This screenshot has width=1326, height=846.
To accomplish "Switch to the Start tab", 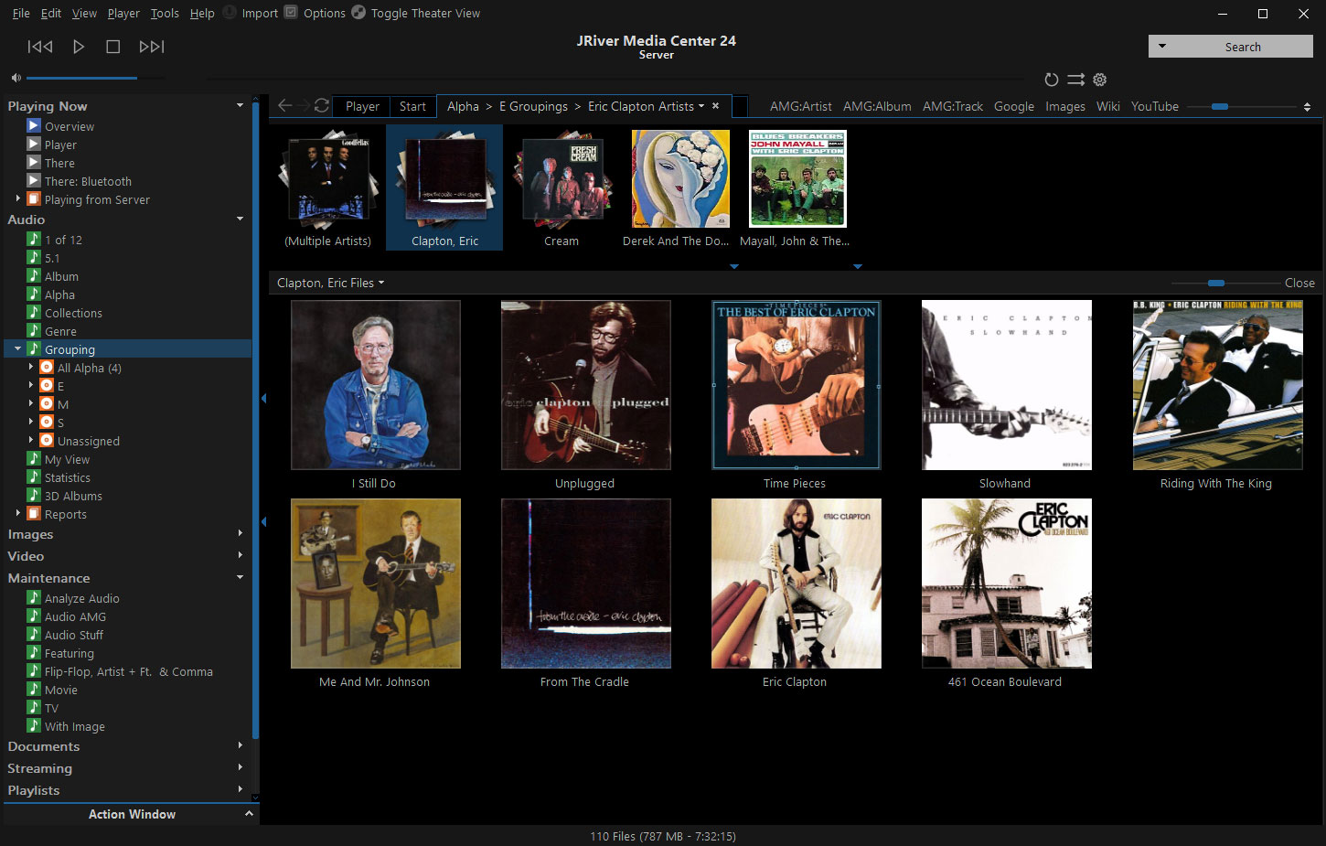I will (412, 106).
